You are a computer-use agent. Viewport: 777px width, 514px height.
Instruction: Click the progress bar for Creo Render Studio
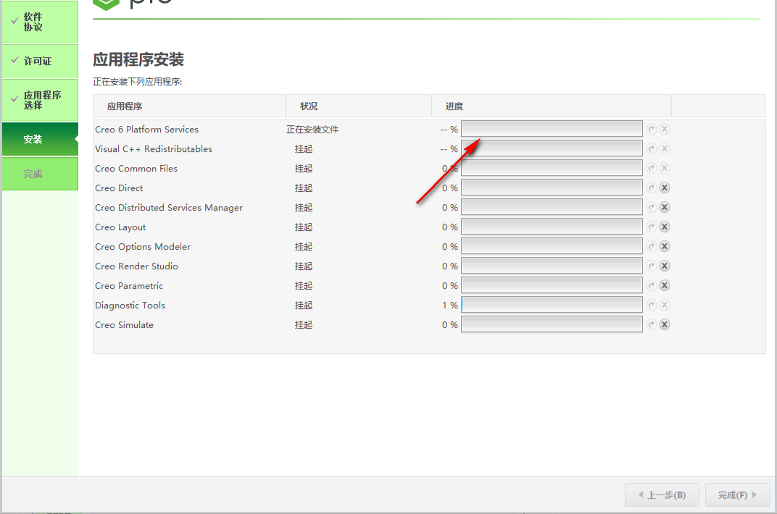point(552,266)
